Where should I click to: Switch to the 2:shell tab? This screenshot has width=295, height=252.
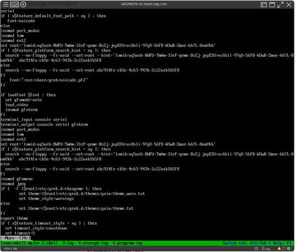50,243
